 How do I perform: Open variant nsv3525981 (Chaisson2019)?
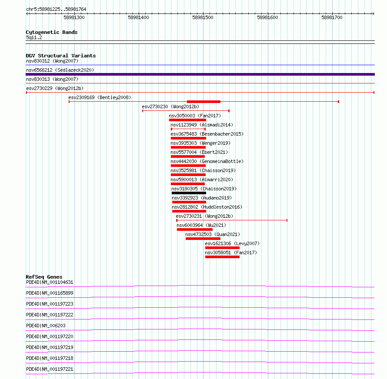203,170
